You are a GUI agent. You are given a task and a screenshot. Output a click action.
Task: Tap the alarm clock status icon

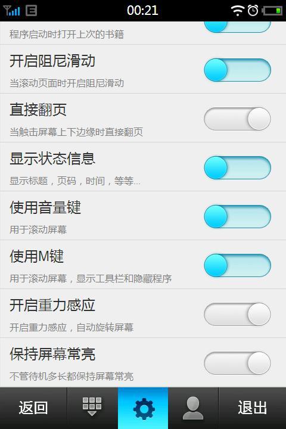pyautogui.click(x=253, y=11)
